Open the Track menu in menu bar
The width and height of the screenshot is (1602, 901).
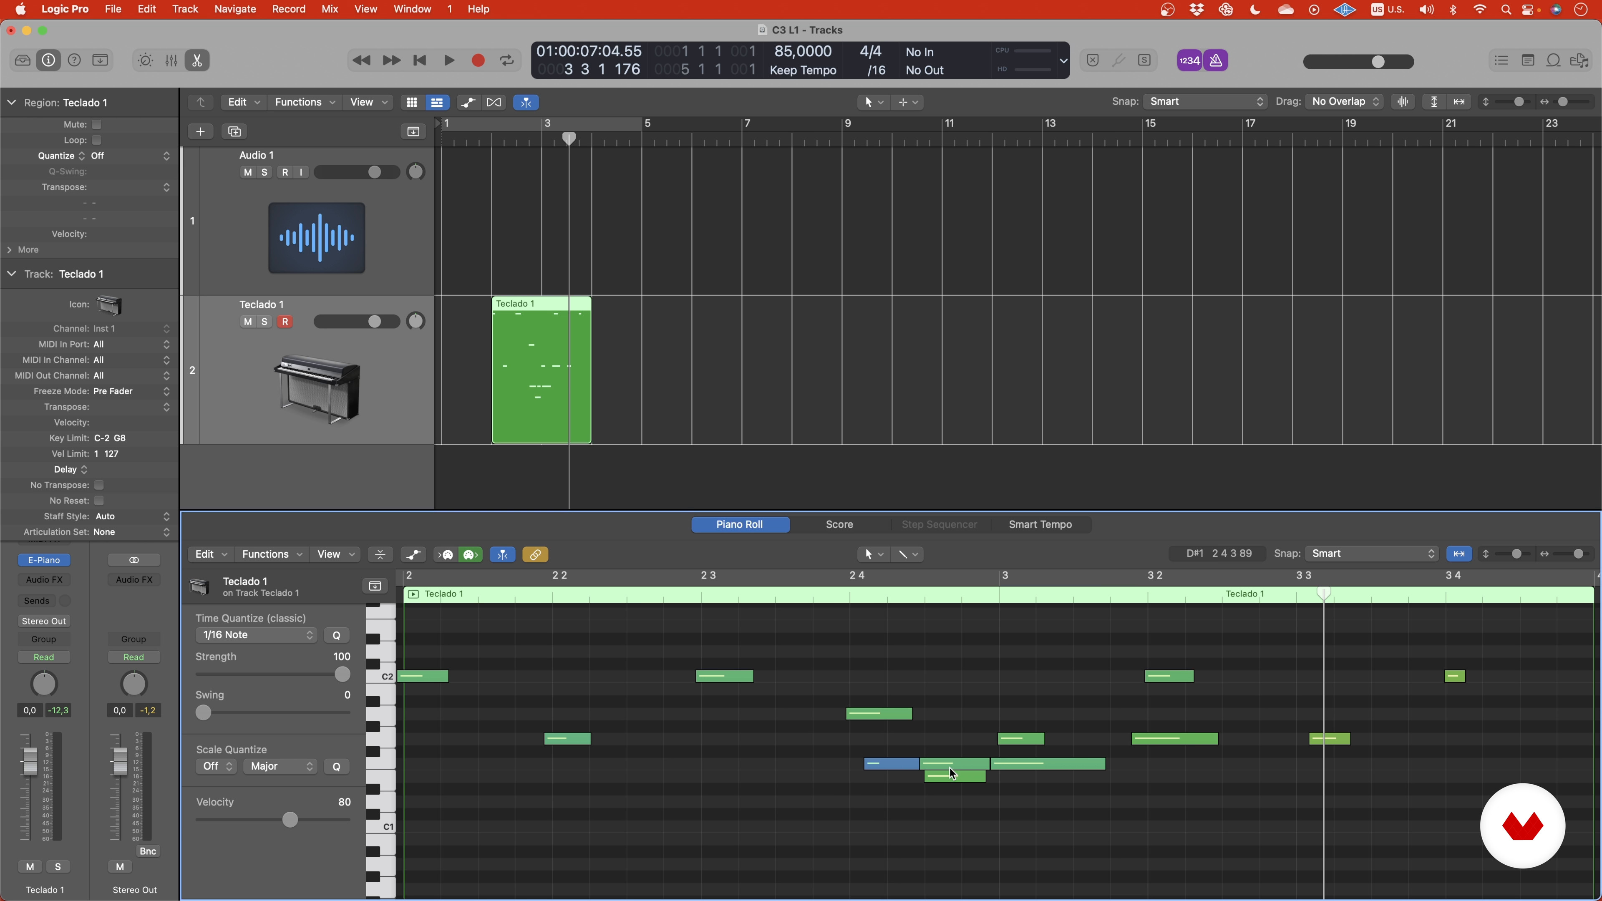click(185, 9)
